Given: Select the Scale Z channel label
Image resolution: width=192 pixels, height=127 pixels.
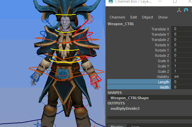Looking at the screenshot, I should coord(163,71).
